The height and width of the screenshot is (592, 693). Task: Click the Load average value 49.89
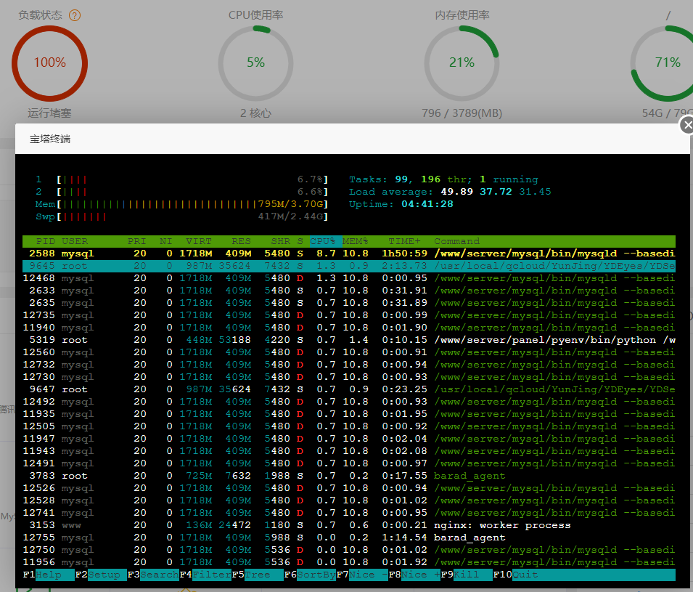click(456, 192)
